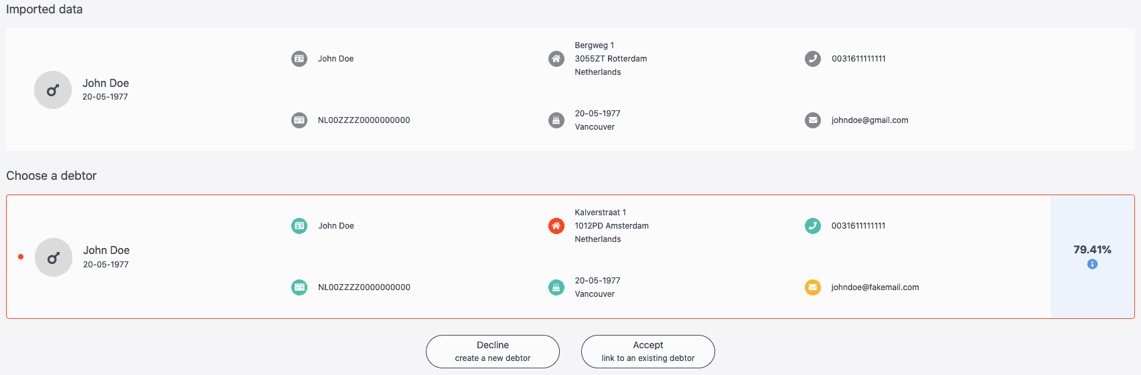Click the Kalverstraat 1 Amsterdam address text
1141x375 pixels.
611,226
